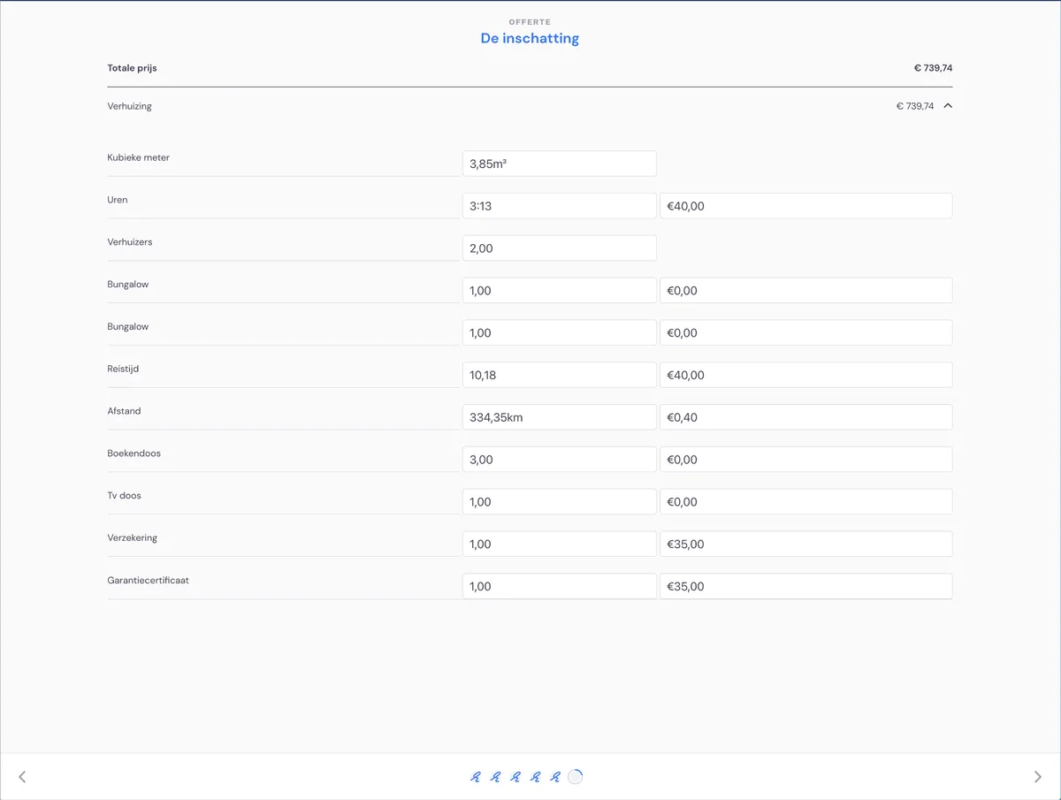Click the Uren label
Screen dimensions: 1061x800
pos(118,200)
